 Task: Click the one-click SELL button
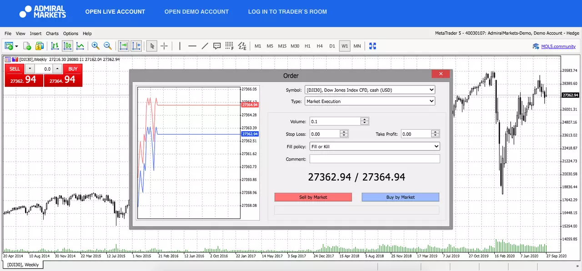tap(15, 69)
